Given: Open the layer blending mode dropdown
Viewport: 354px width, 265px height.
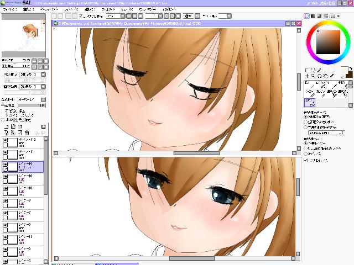Looking at the screenshot, I should 43,99.
